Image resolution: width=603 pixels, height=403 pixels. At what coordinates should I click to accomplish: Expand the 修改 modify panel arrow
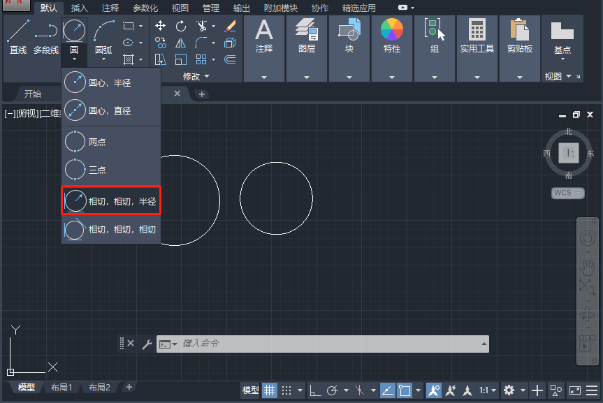tap(208, 76)
